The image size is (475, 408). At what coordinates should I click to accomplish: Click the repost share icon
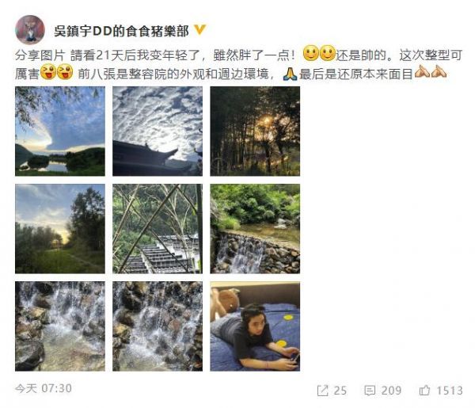tap(322, 390)
